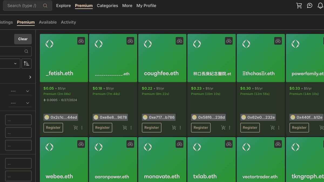Register _fetish.eth
Screen dimensions: 324x182
click(x=53, y=128)
